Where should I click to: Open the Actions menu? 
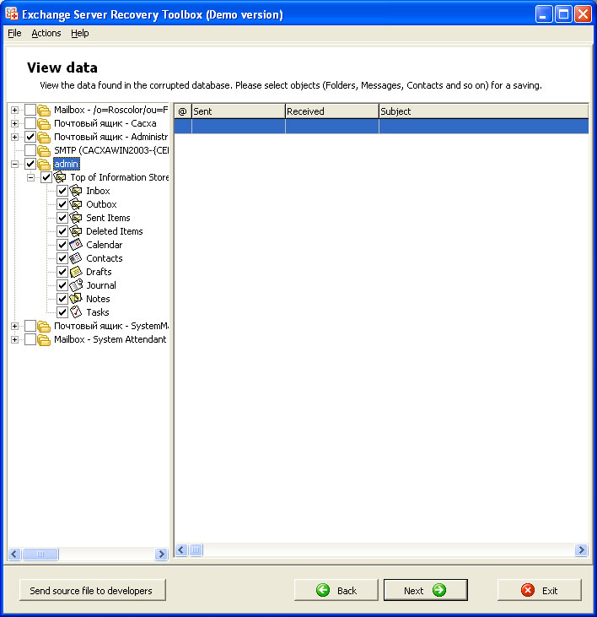pos(46,33)
